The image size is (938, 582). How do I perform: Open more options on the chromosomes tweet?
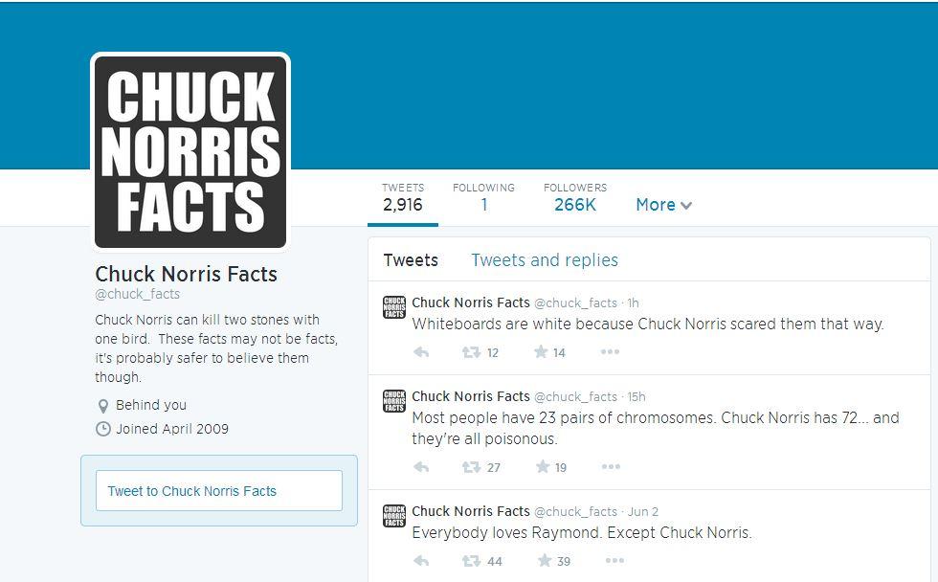coord(611,466)
